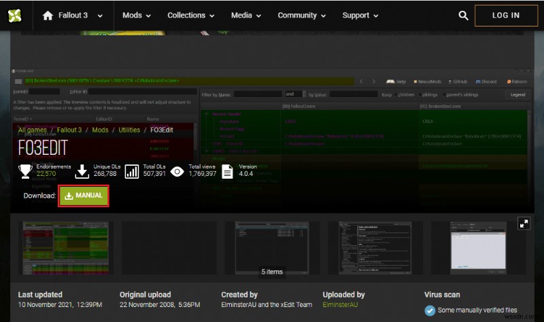Open the Support menu
This screenshot has width=544, height=322.
tap(360, 16)
